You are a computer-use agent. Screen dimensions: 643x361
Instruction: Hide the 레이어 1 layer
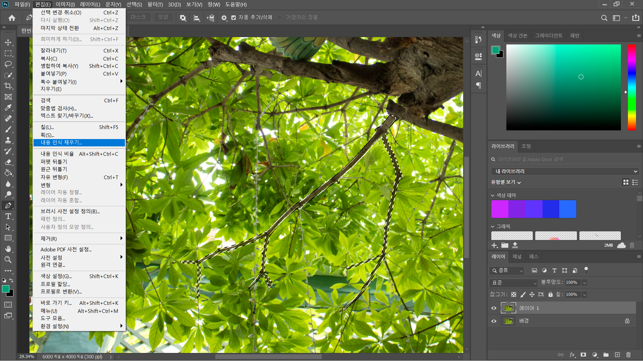(x=494, y=308)
